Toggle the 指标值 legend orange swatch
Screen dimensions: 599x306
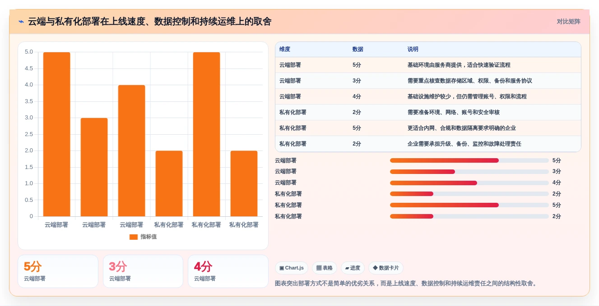133,237
